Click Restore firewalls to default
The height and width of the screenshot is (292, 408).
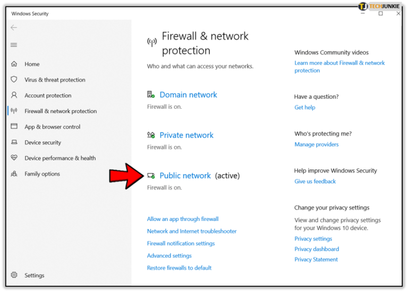click(x=179, y=268)
